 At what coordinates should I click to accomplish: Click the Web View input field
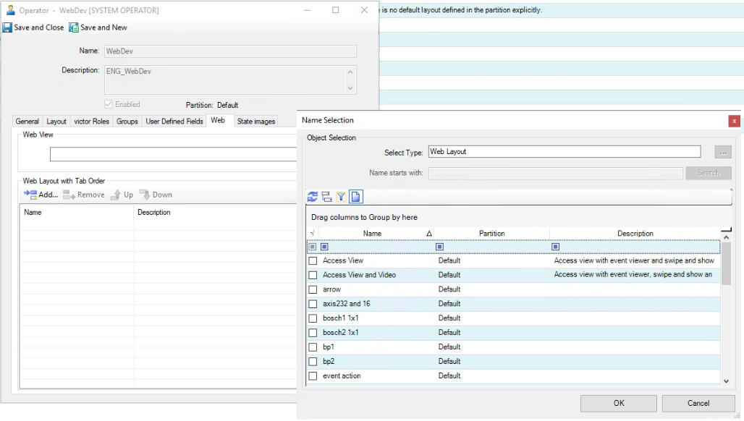pos(174,154)
